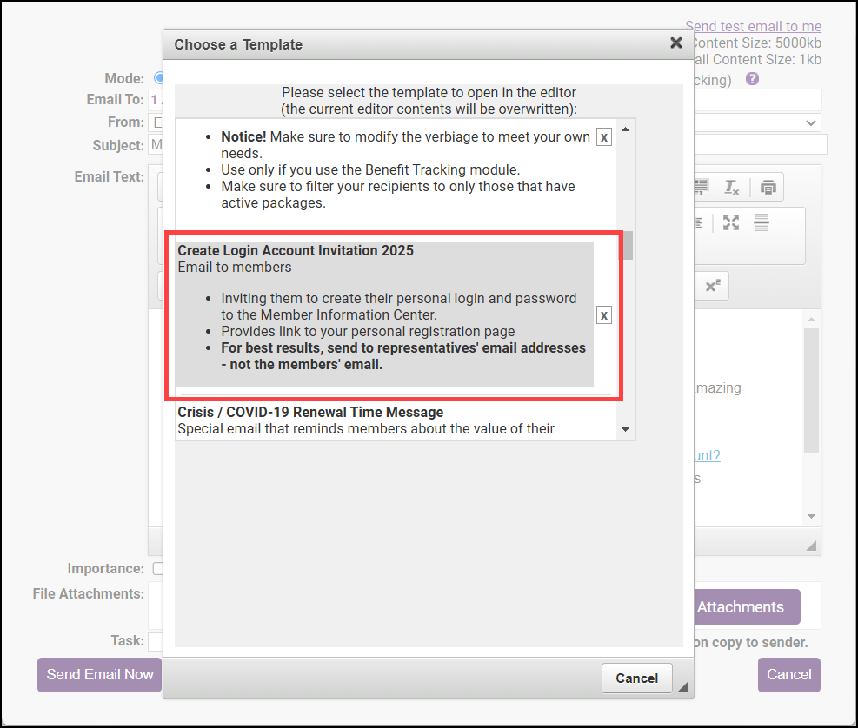
Task: Expand the From dropdown arrow
Action: pos(811,122)
